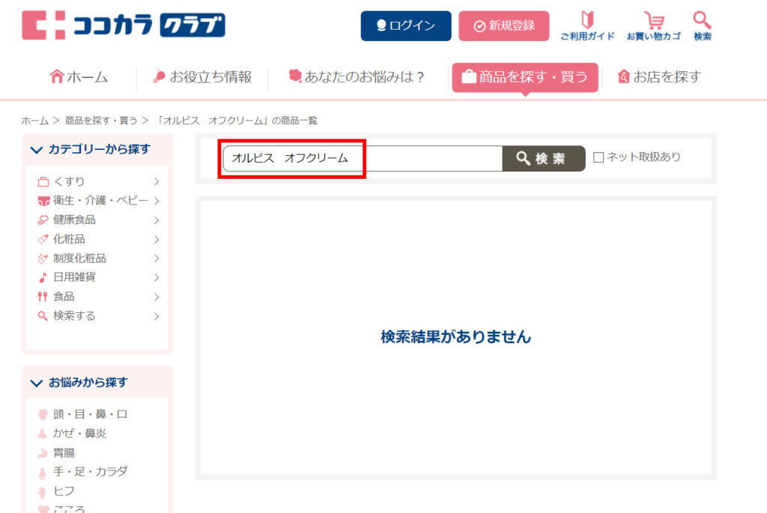This screenshot has width=767, height=513.
Task: Select the 手・足・カラダ concern link
Action: (91, 472)
